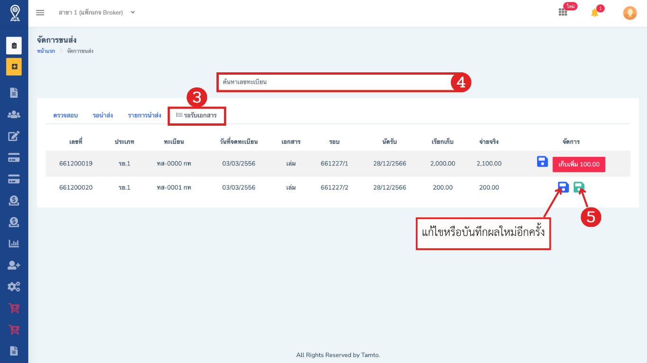Screen dimensions: 647x363
Task: Click the จัดการขนส่ง page heading
Action: pos(57,40)
